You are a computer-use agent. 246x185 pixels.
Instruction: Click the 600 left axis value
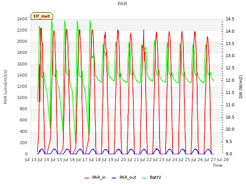point(23,120)
